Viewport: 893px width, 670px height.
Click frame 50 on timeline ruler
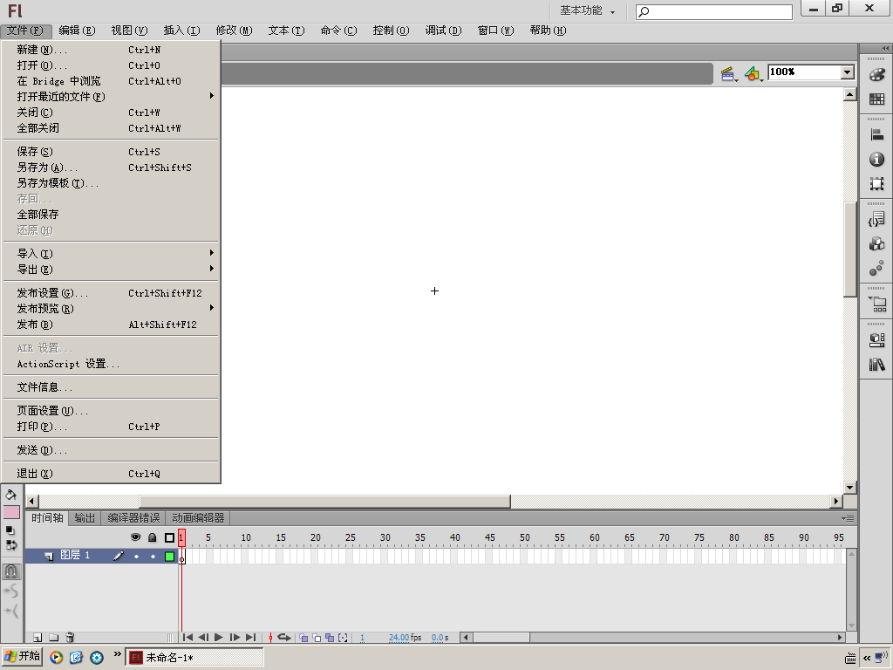pos(524,537)
